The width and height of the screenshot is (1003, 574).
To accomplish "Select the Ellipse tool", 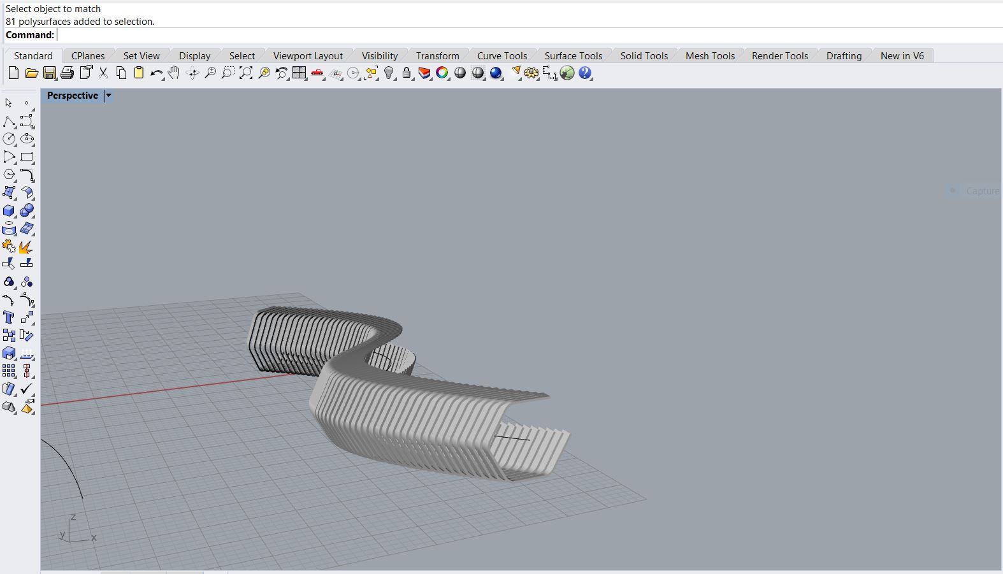I will [27, 139].
